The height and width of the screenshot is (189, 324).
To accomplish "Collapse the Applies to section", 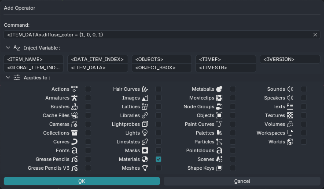I will tap(8, 78).
